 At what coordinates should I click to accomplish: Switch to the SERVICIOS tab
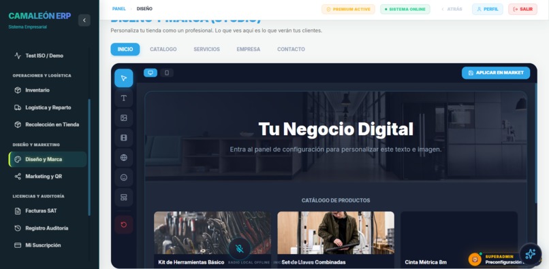point(206,50)
